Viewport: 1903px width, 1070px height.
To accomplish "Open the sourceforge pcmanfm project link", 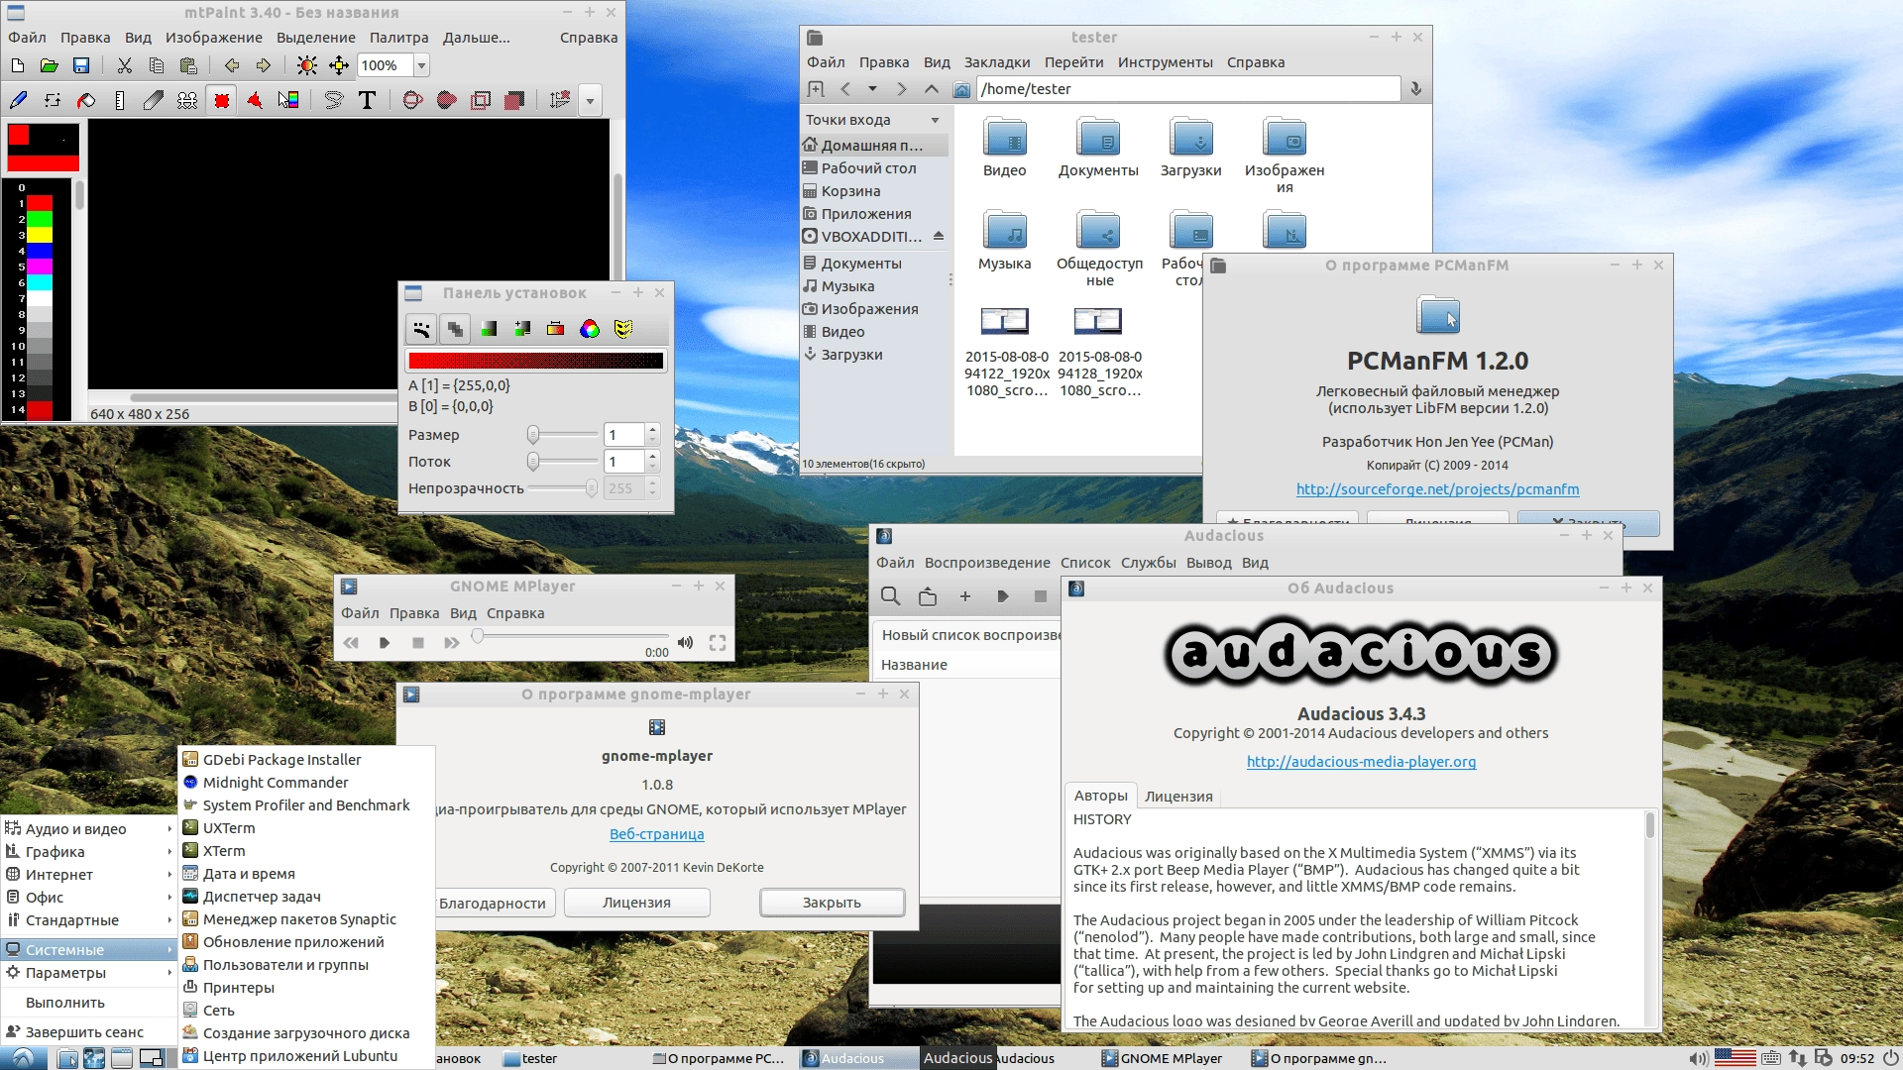I will tap(1437, 489).
